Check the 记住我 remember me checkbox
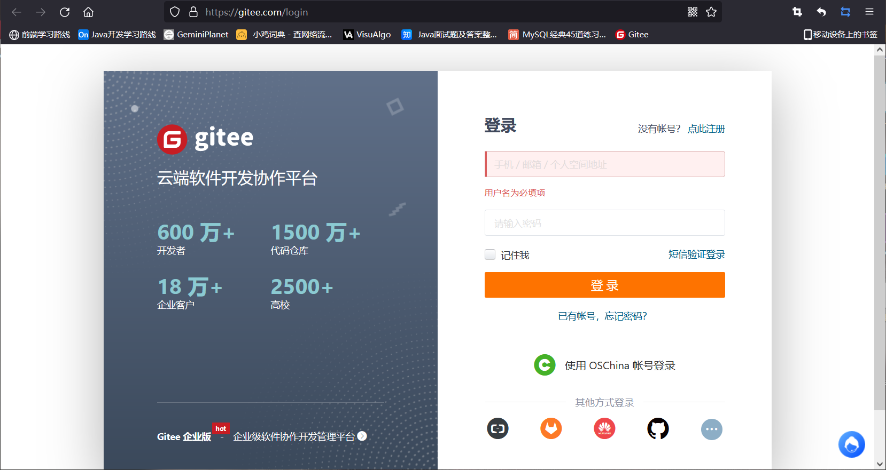The width and height of the screenshot is (886, 470). coord(490,254)
